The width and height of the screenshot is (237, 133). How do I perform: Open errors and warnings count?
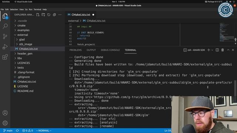click(x=27, y=130)
